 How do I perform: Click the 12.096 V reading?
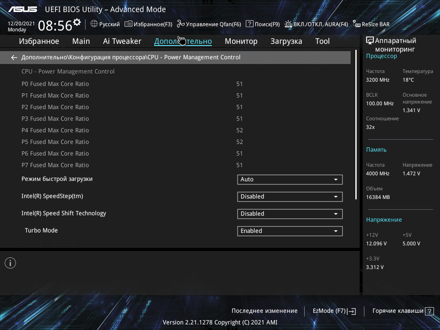(x=376, y=244)
